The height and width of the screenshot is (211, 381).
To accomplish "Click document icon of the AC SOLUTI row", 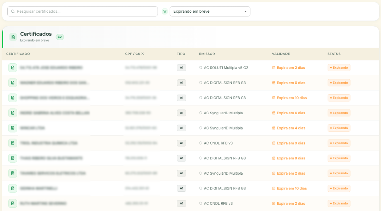I will [x=13, y=68].
